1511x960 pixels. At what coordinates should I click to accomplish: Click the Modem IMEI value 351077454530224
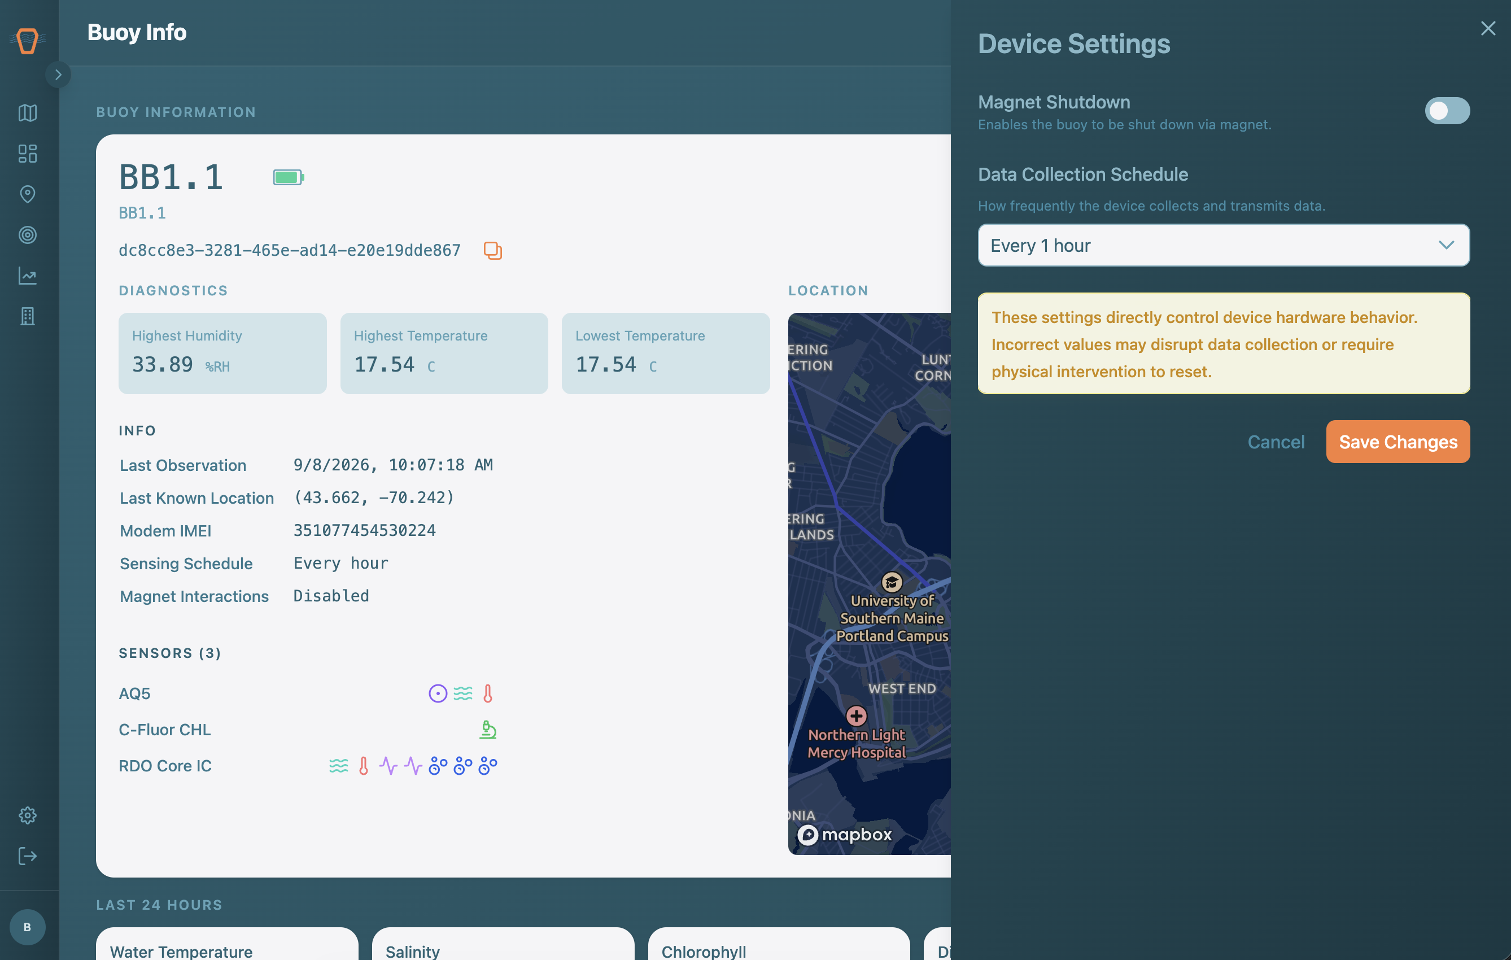(365, 530)
